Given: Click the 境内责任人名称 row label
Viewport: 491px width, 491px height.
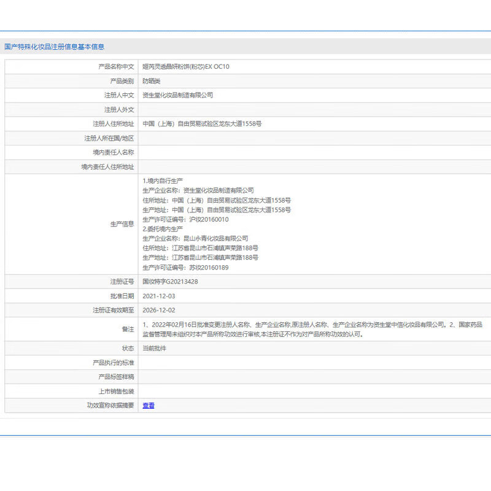Looking at the screenshot, I should pos(110,152).
